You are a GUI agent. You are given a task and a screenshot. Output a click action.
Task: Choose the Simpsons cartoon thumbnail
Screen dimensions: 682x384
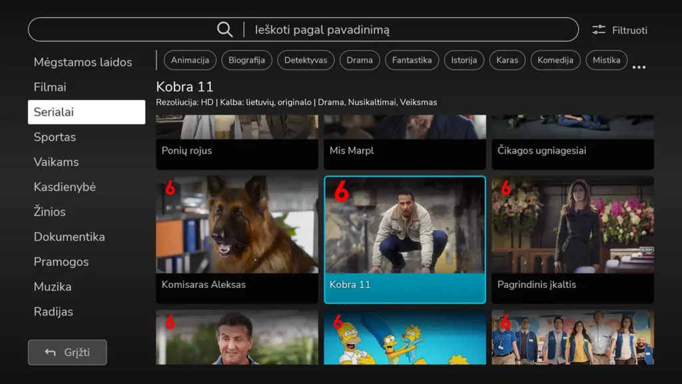(x=405, y=337)
